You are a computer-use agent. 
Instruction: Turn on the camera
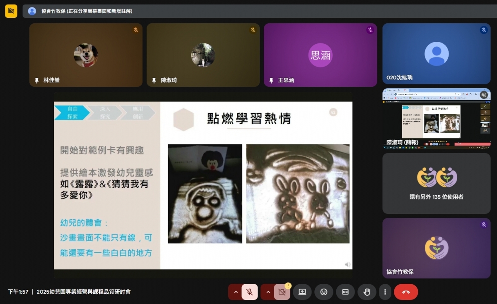point(282,292)
